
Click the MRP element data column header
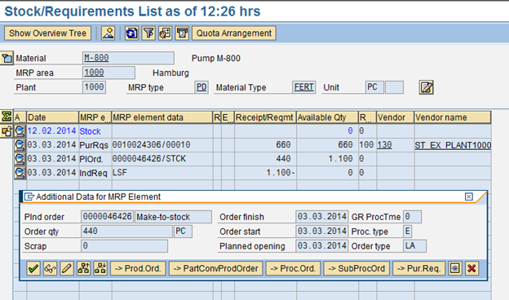pos(162,117)
